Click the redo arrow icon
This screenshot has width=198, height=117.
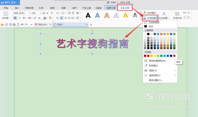pyautogui.click(x=26, y=25)
